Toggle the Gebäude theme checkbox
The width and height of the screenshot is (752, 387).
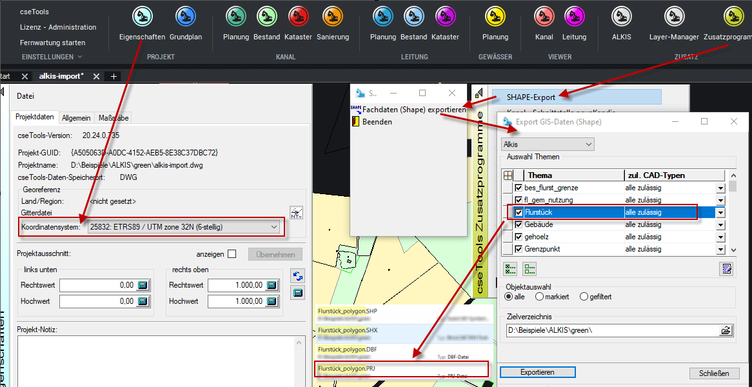coord(519,224)
